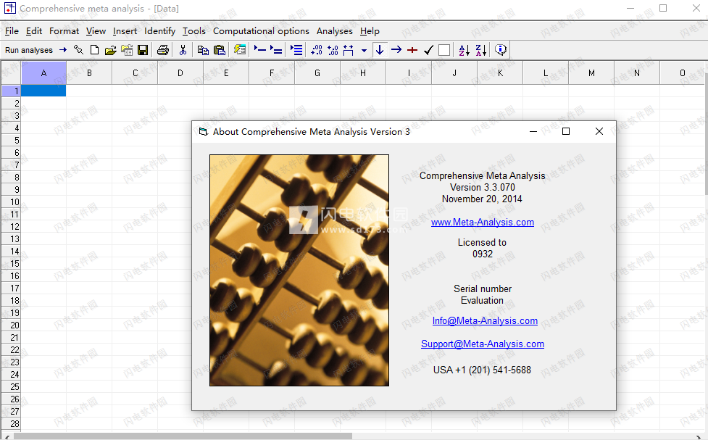Create a new blank file
Screen dimensions: 708x440
click(94, 50)
